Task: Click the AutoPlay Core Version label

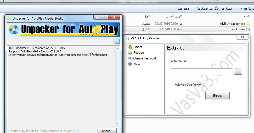Action: click(189, 84)
